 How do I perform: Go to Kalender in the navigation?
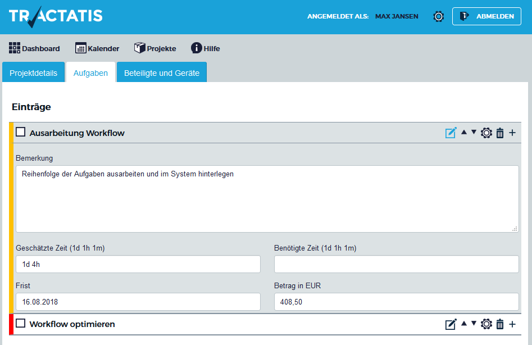pos(97,48)
